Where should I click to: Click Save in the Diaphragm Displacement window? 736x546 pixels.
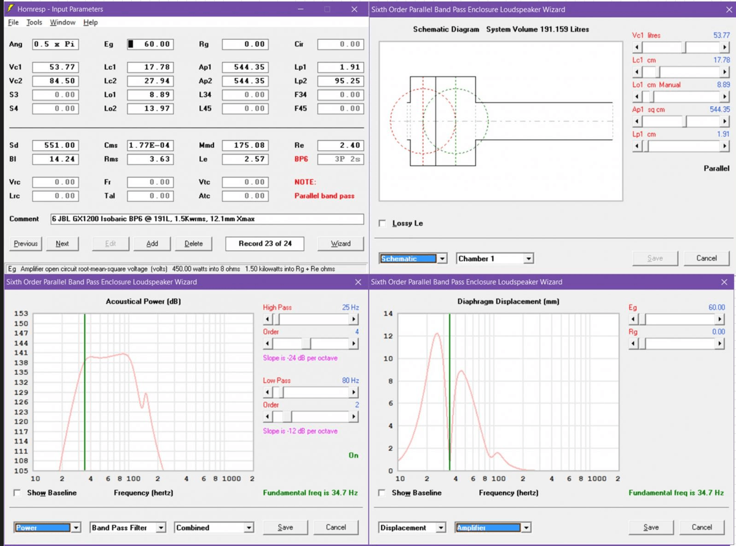point(651,527)
